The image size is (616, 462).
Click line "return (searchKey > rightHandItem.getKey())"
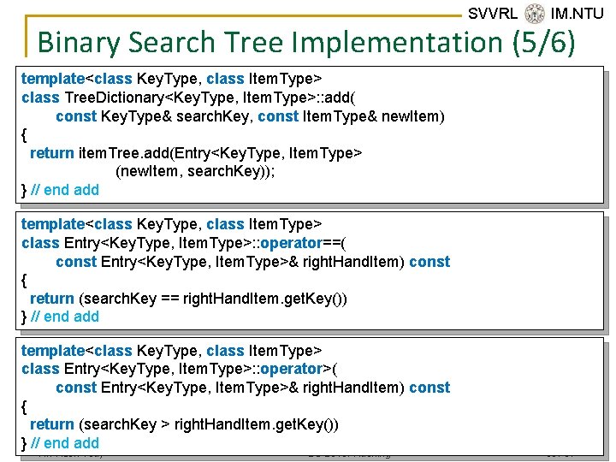tap(184, 424)
